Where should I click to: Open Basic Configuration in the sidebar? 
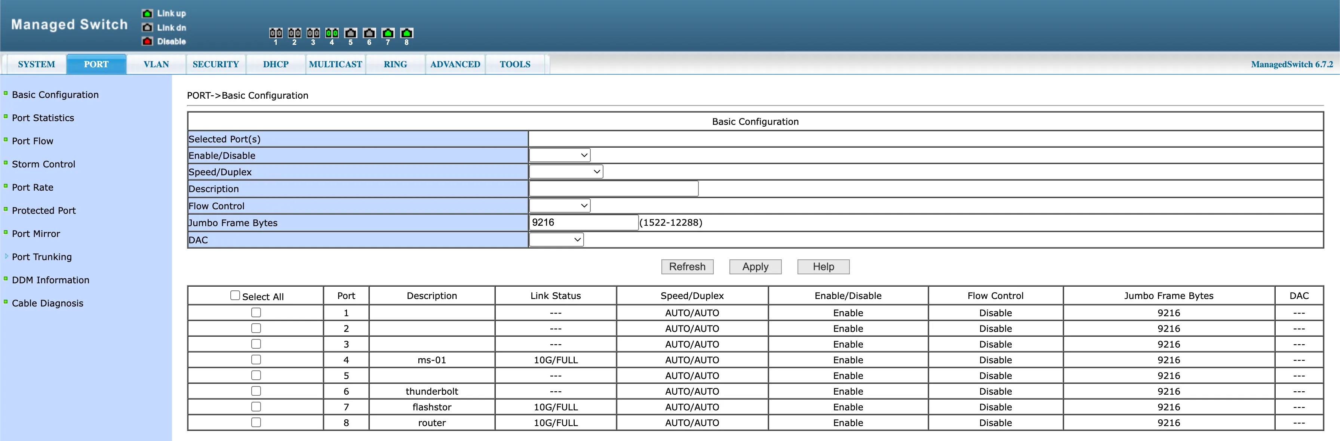click(x=55, y=95)
